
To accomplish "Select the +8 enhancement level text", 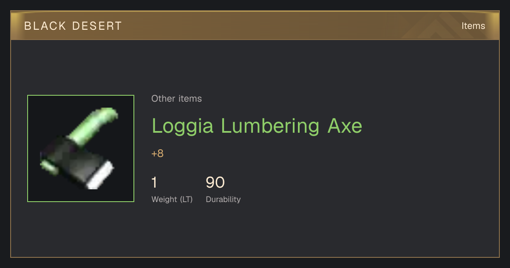I will (157, 154).
